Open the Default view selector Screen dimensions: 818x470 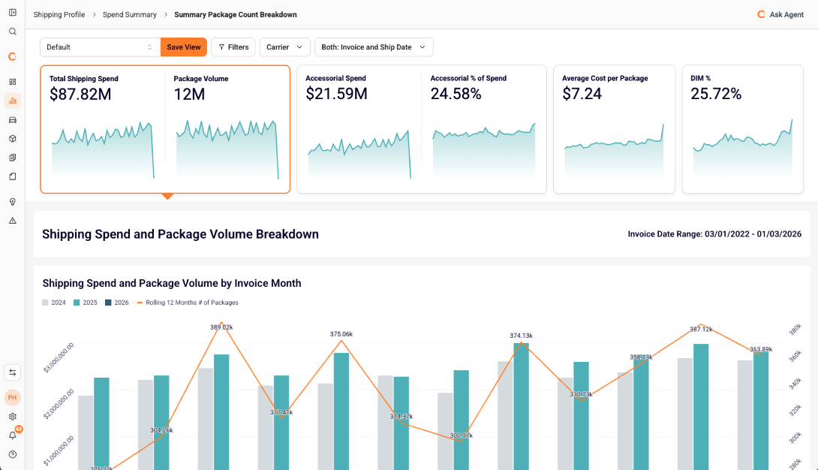(x=100, y=47)
